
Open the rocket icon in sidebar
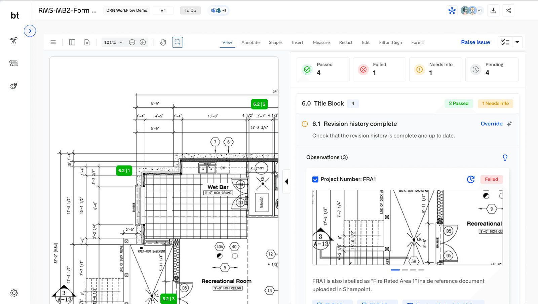pyautogui.click(x=14, y=86)
